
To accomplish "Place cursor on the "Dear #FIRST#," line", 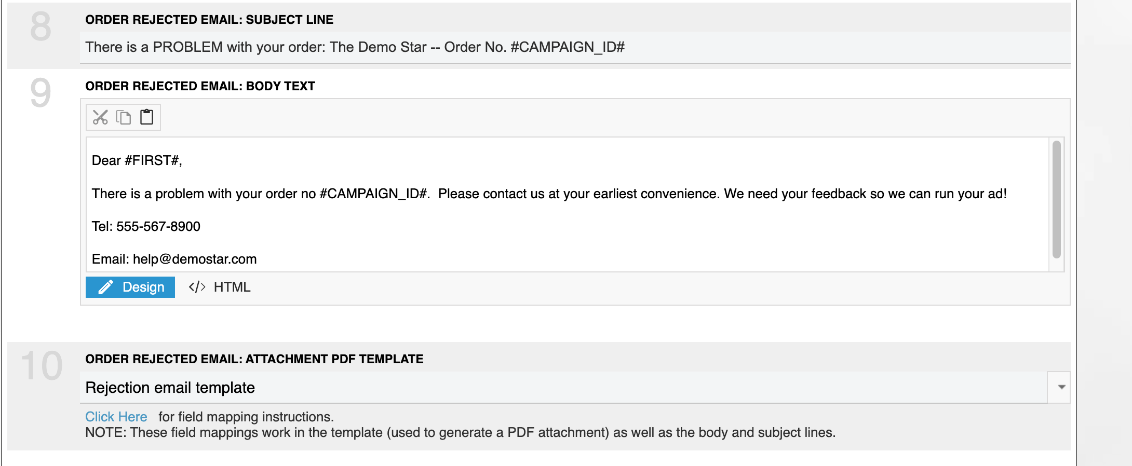I will tap(137, 160).
